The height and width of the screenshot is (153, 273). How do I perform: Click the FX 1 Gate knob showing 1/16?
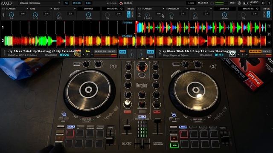[x=35, y=15]
